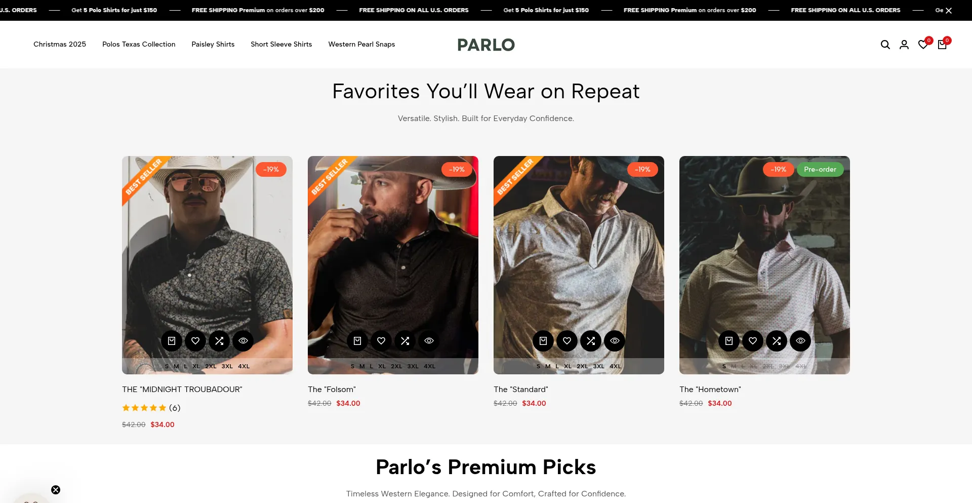Dismiss the announcement bar with X
The height and width of the screenshot is (503, 972).
click(x=949, y=10)
